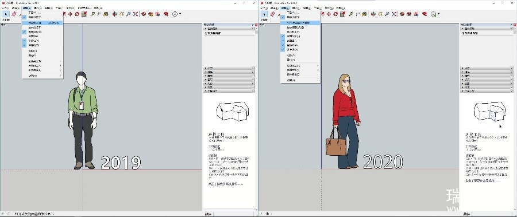Select the Paint Bucket tool in 2020 window
The image size is (517, 217).
pos(364,14)
